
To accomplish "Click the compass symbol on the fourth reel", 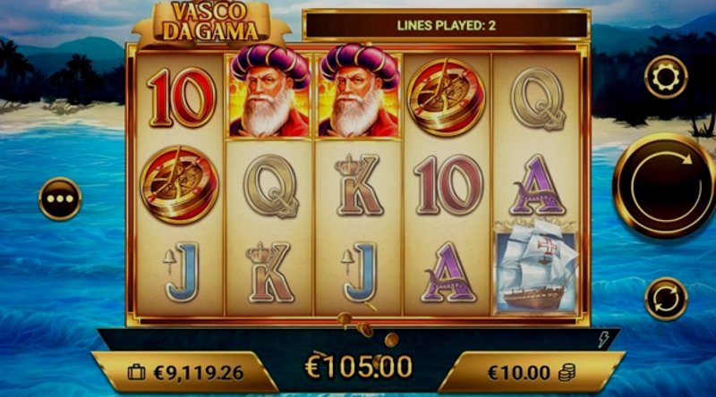I will click(446, 97).
